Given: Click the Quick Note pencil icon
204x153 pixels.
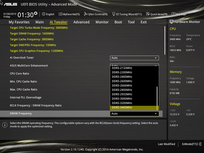Looking at the screenshot, I should tap(148, 14).
